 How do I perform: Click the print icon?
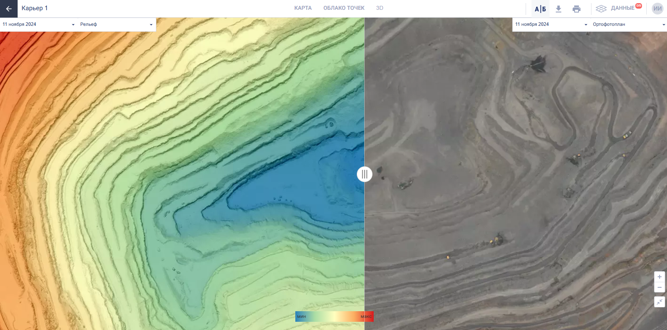576,9
